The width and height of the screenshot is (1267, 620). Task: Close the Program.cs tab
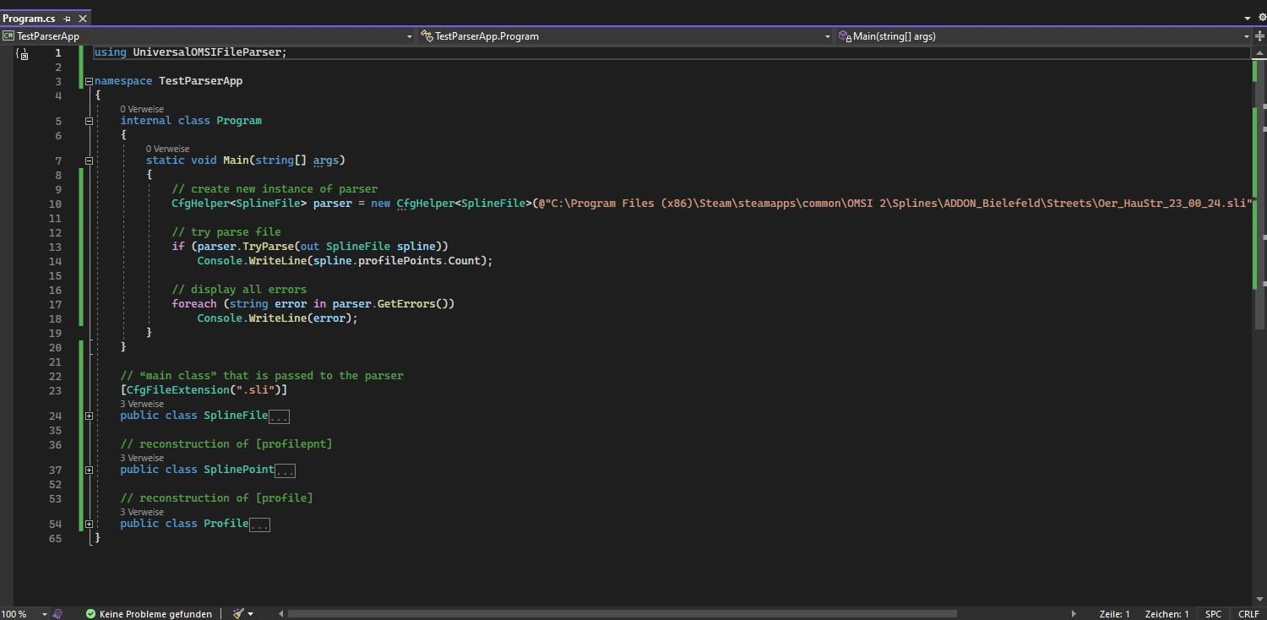pyautogui.click(x=83, y=19)
